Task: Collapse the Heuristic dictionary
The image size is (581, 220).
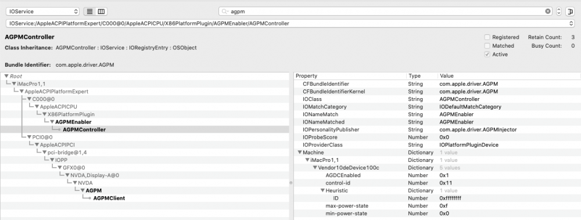Action: 322,190
